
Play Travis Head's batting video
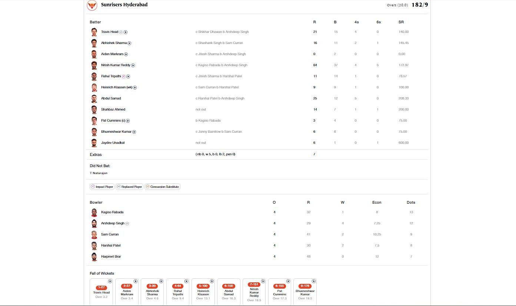point(126,32)
